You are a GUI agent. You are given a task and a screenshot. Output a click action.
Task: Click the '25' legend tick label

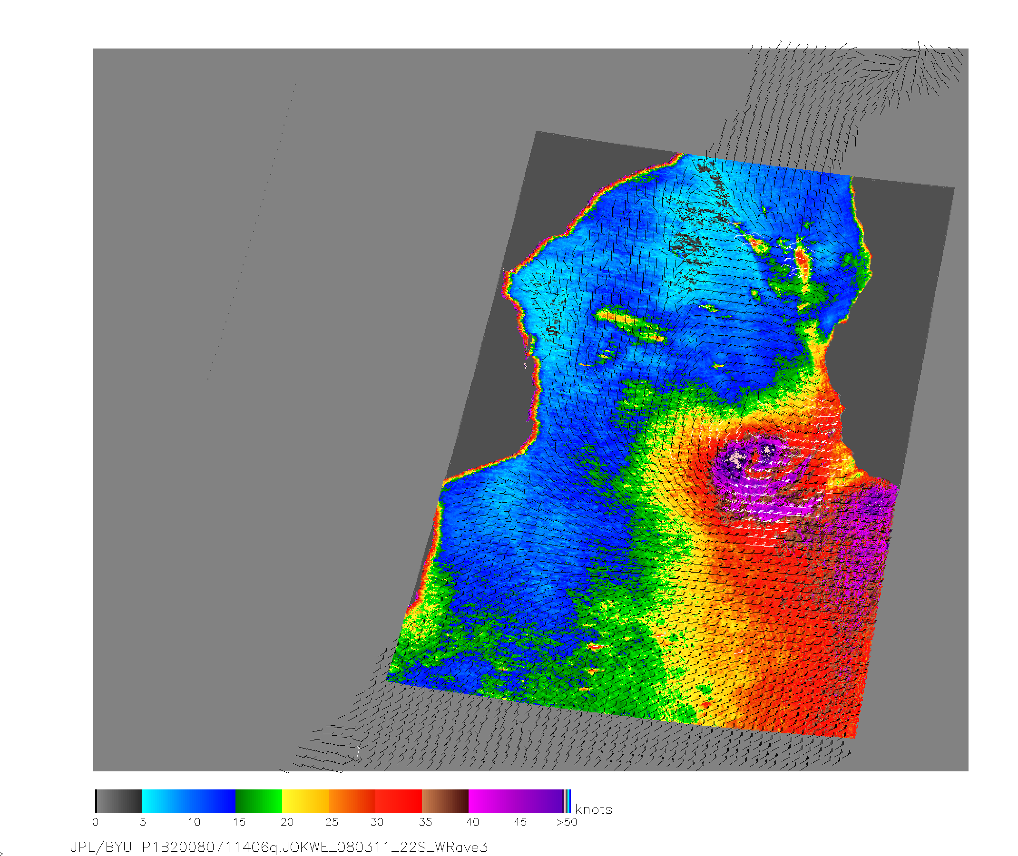(x=332, y=822)
